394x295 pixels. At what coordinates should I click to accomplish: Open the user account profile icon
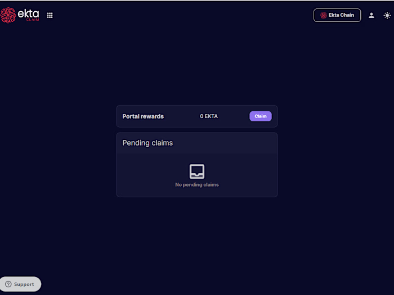tap(371, 15)
